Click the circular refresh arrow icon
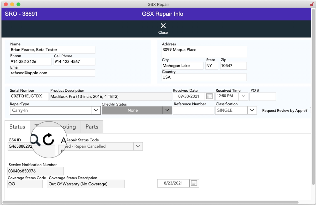 tap(48, 139)
